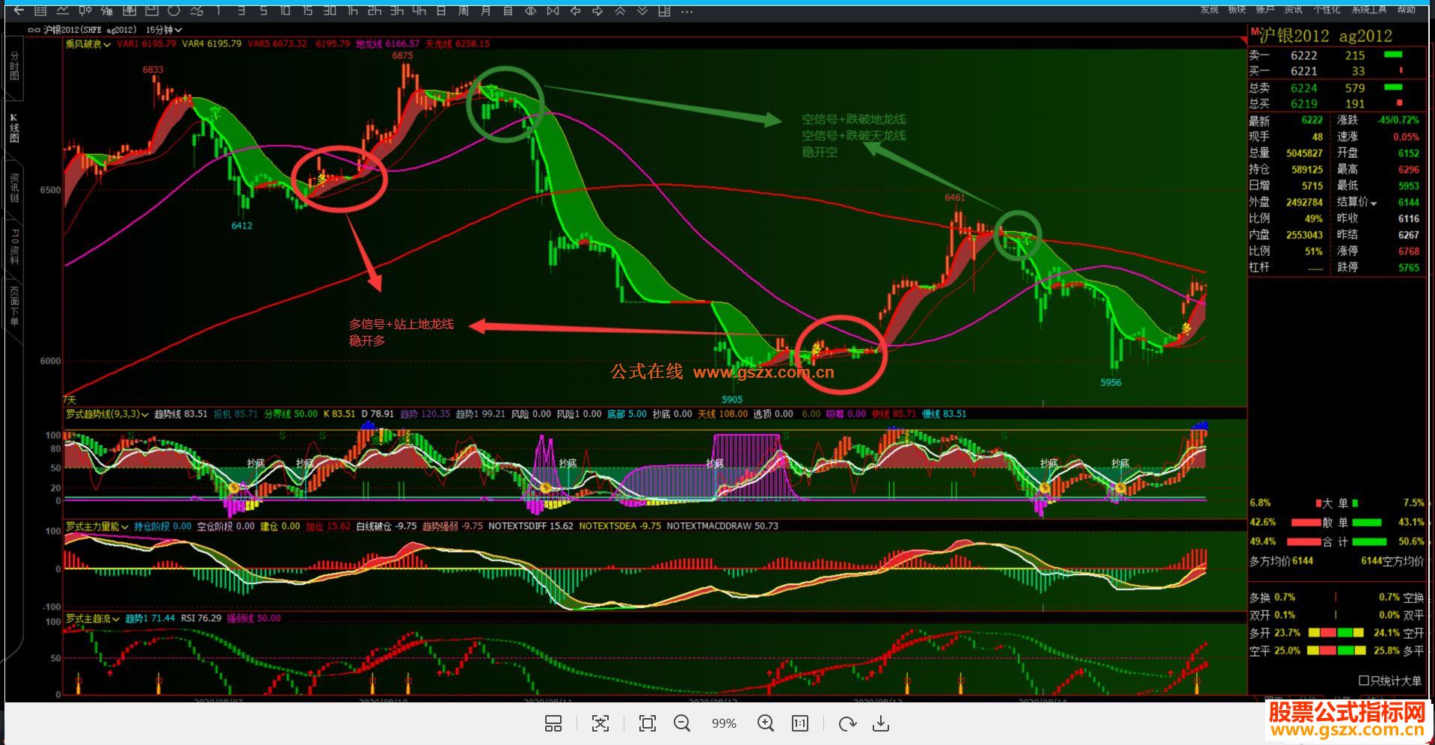The height and width of the screenshot is (745, 1435).
Task: Select the daily (日) period
Action: coord(441,10)
